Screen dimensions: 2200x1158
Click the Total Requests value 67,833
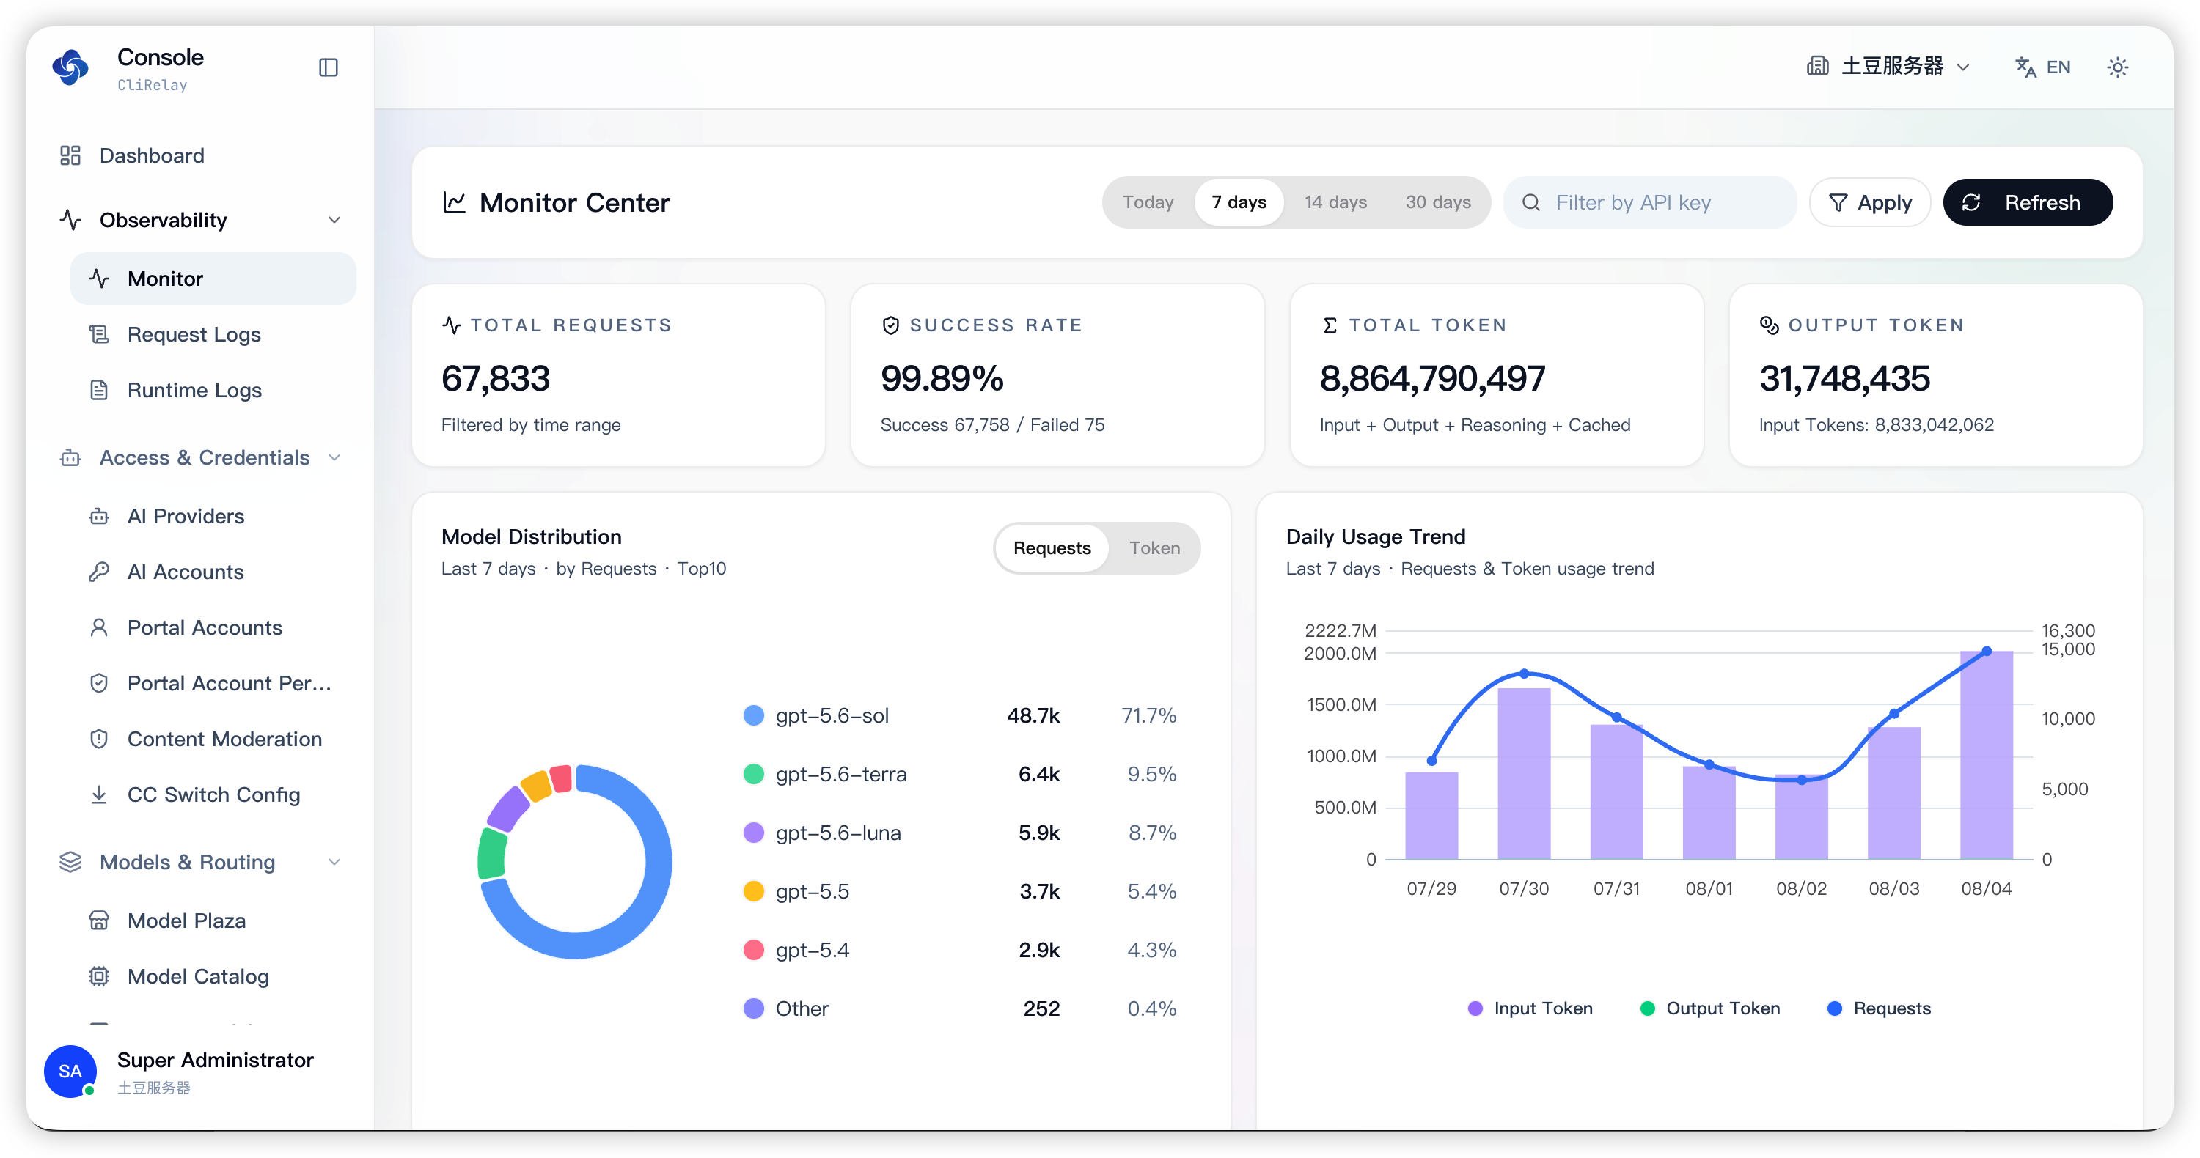point(496,378)
